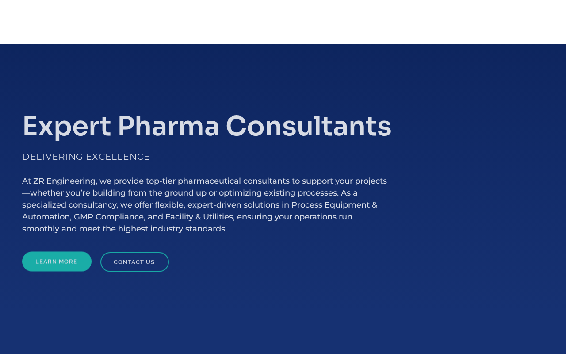Click the word Consultants in the headline
Viewport: 566px width, 354px height.
point(308,126)
